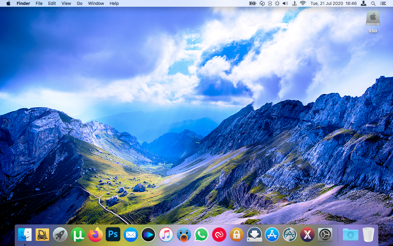
Task: Open the Edit menu
Action: (52, 3)
